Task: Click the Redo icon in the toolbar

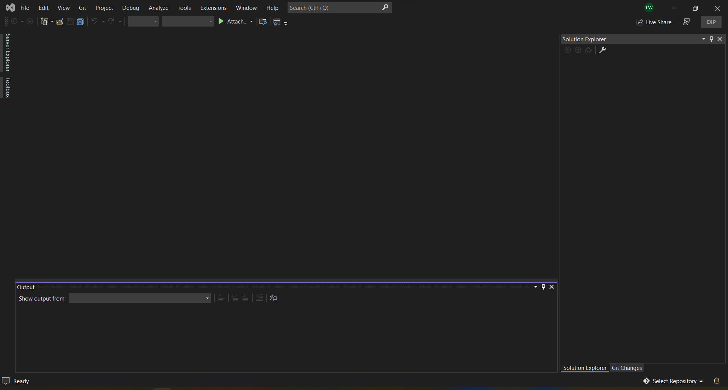Action: tap(111, 22)
